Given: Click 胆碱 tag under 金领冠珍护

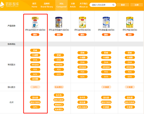Looking at the screenshot, I should click(35, 50).
